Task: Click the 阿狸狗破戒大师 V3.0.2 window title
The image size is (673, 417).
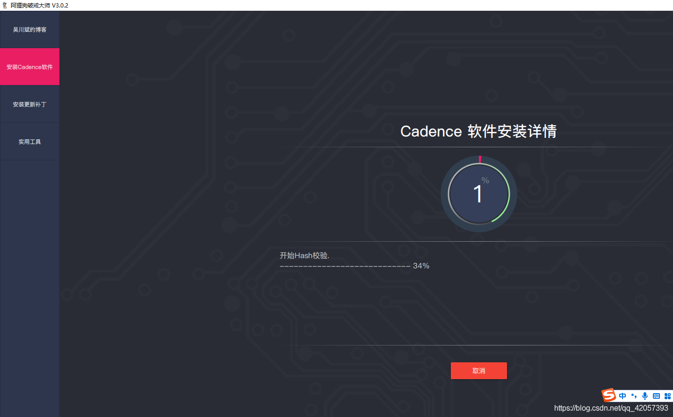Action: click(x=39, y=6)
